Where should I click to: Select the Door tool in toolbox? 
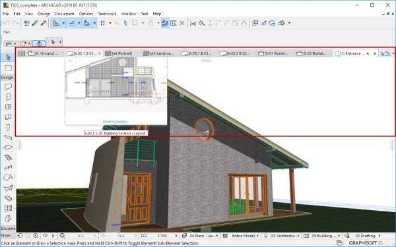point(8,97)
